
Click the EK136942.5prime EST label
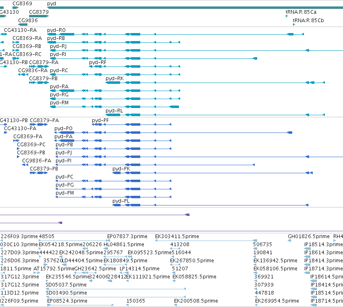(x=275, y=260)
